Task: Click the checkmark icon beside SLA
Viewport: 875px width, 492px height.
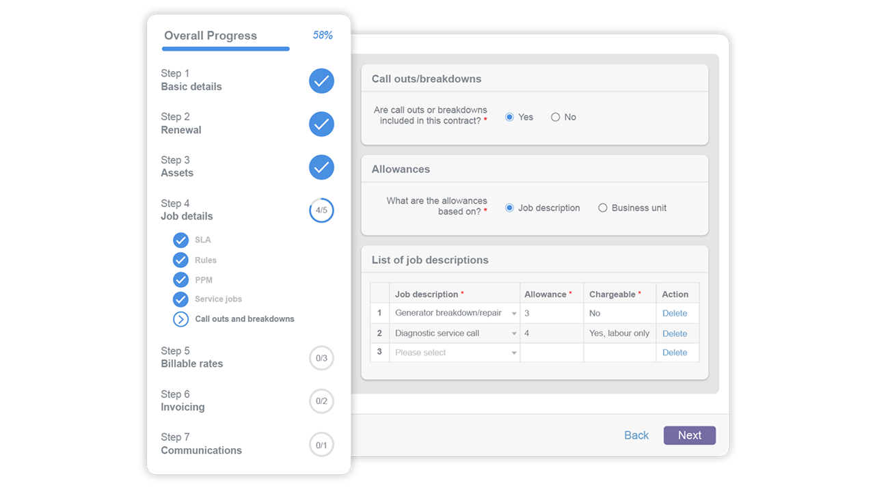Action: pyautogui.click(x=180, y=240)
